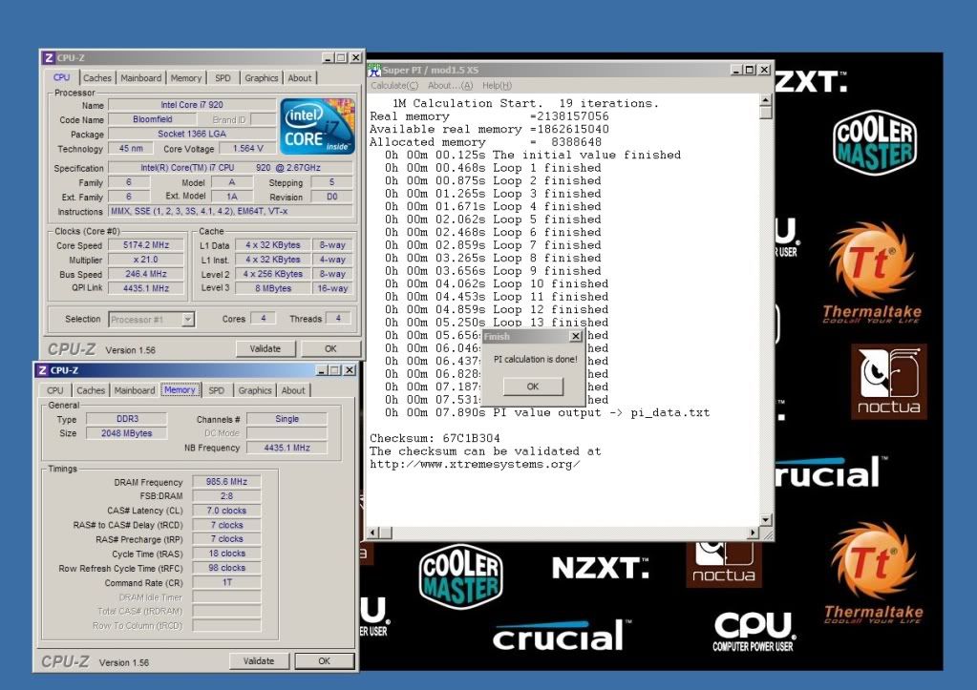Select the CPU tab in the lower CPU-Z window
Image resolution: width=977 pixels, height=690 pixels.
coord(54,390)
